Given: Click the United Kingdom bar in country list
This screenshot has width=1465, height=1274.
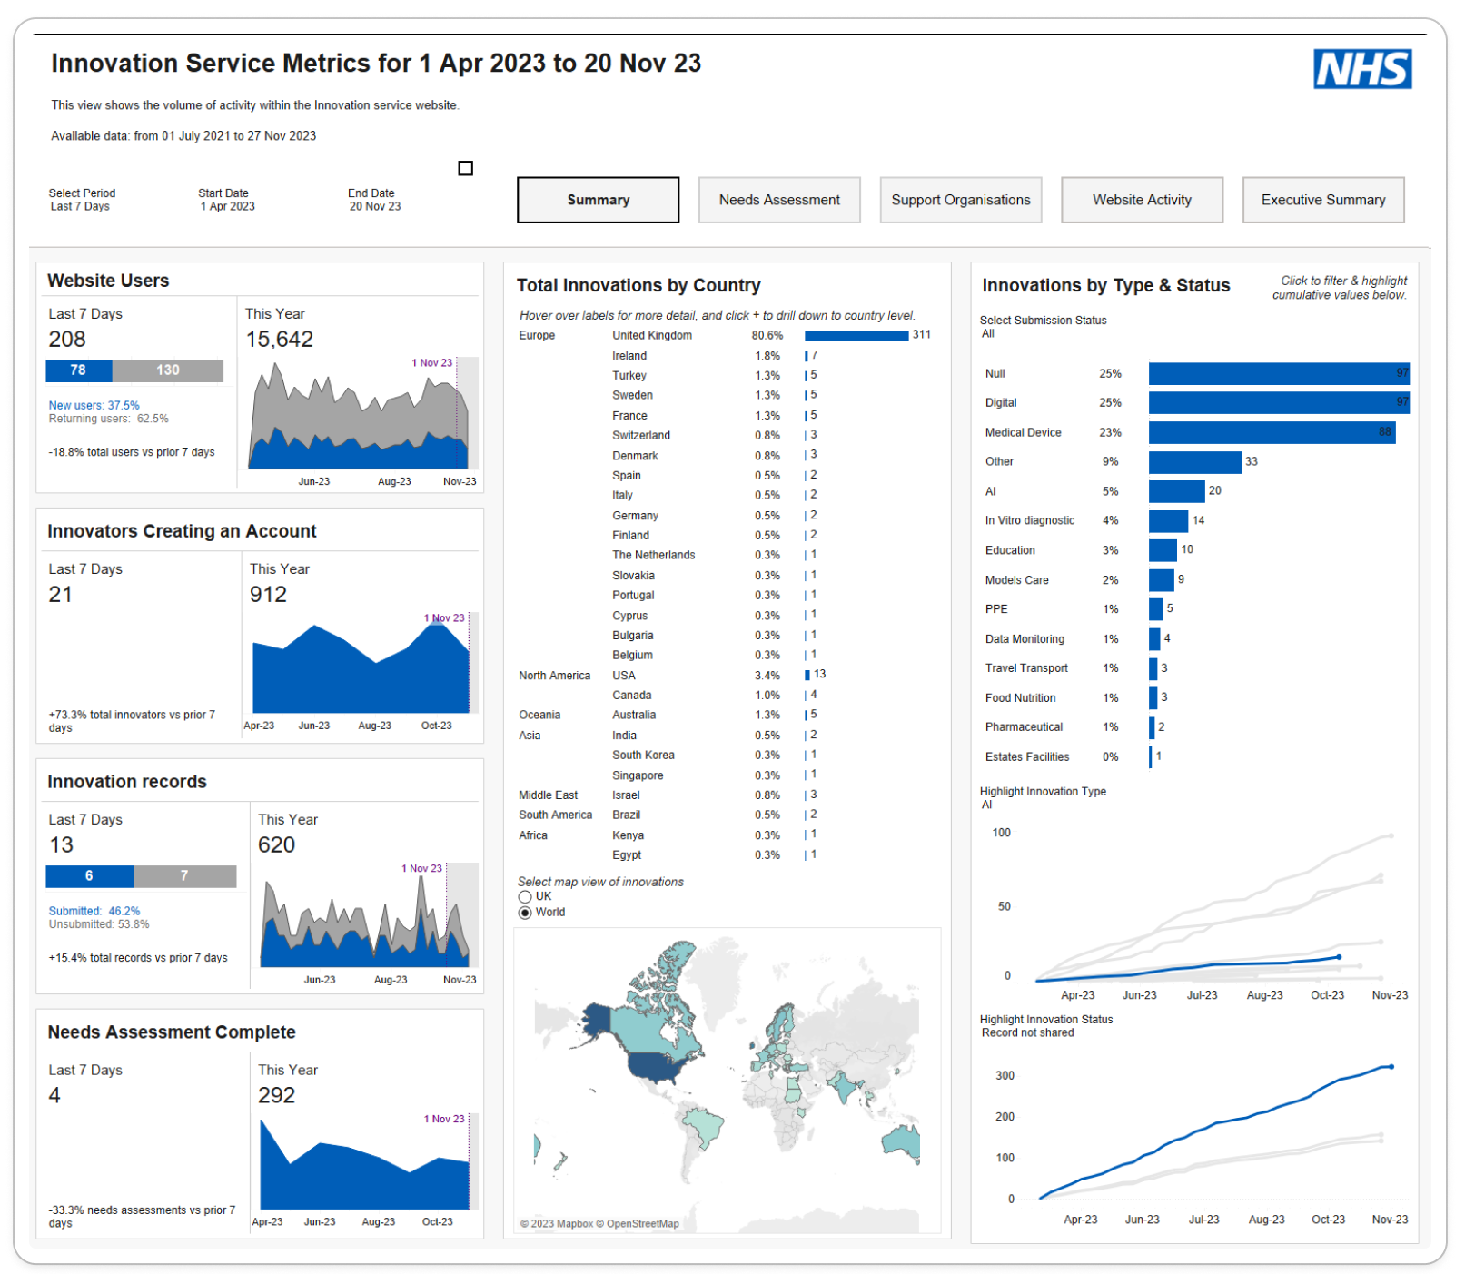Looking at the screenshot, I should [856, 336].
